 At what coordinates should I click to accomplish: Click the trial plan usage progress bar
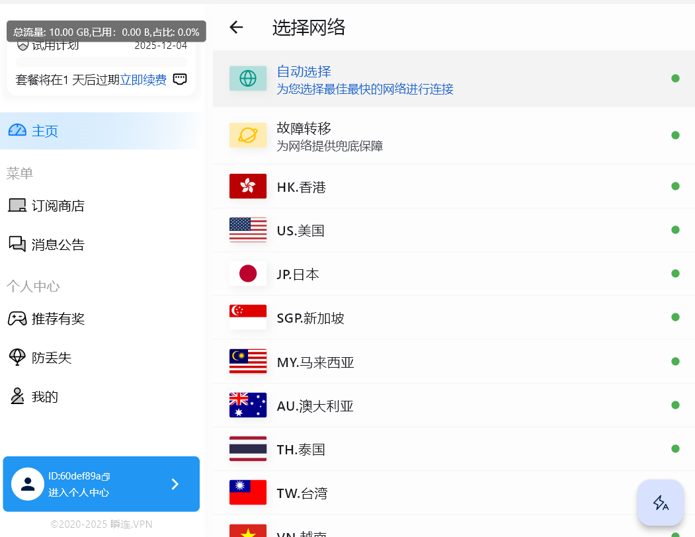pos(101,62)
